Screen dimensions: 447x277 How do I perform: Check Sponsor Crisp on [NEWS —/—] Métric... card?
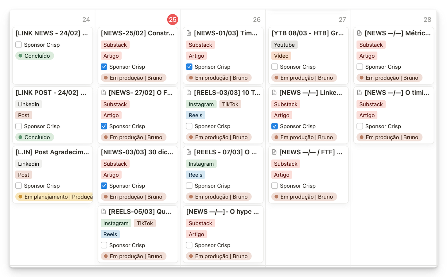point(360,67)
